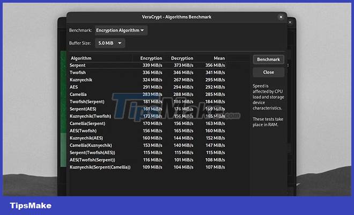Sort by the Mean column header

pyautogui.click(x=219, y=58)
